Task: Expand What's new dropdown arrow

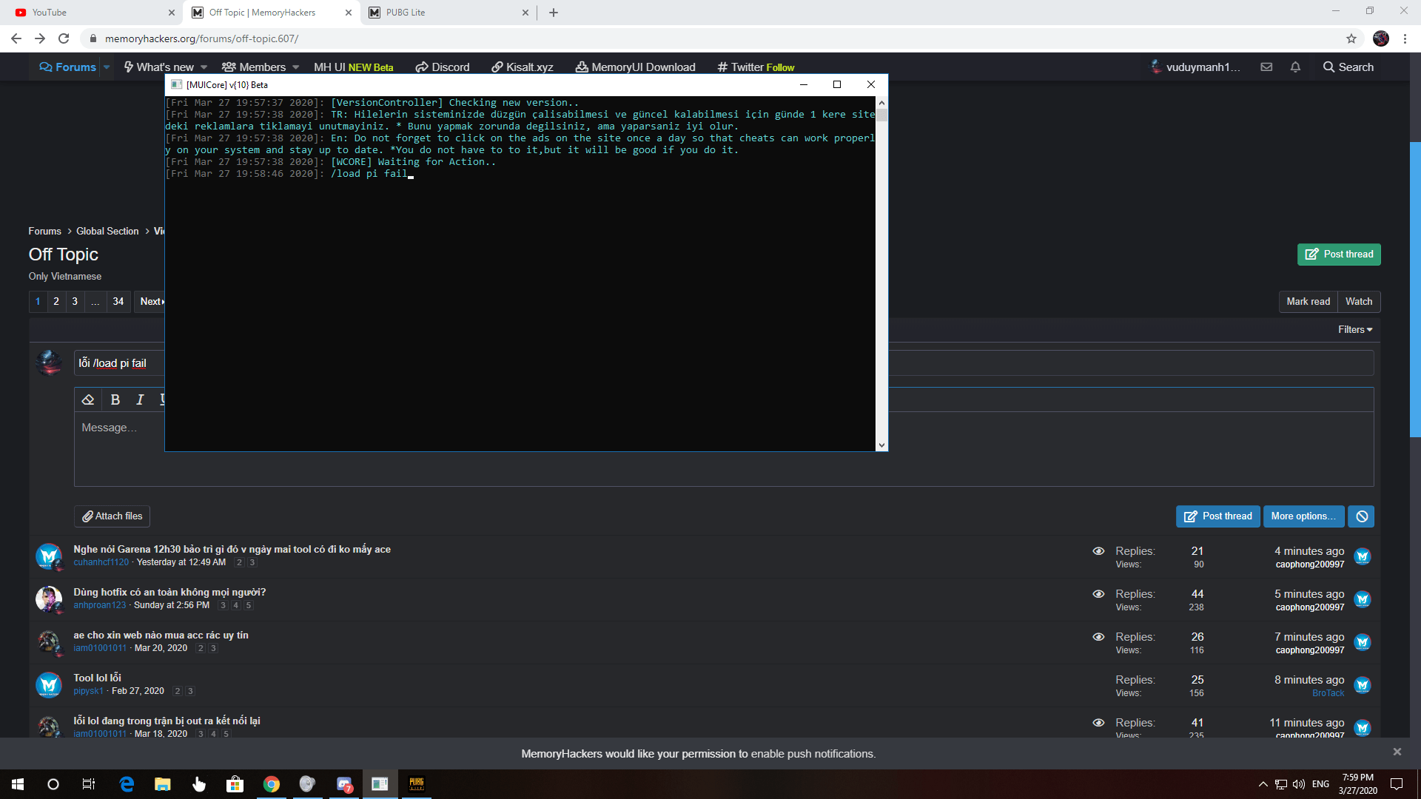Action: pyautogui.click(x=204, y=67)
